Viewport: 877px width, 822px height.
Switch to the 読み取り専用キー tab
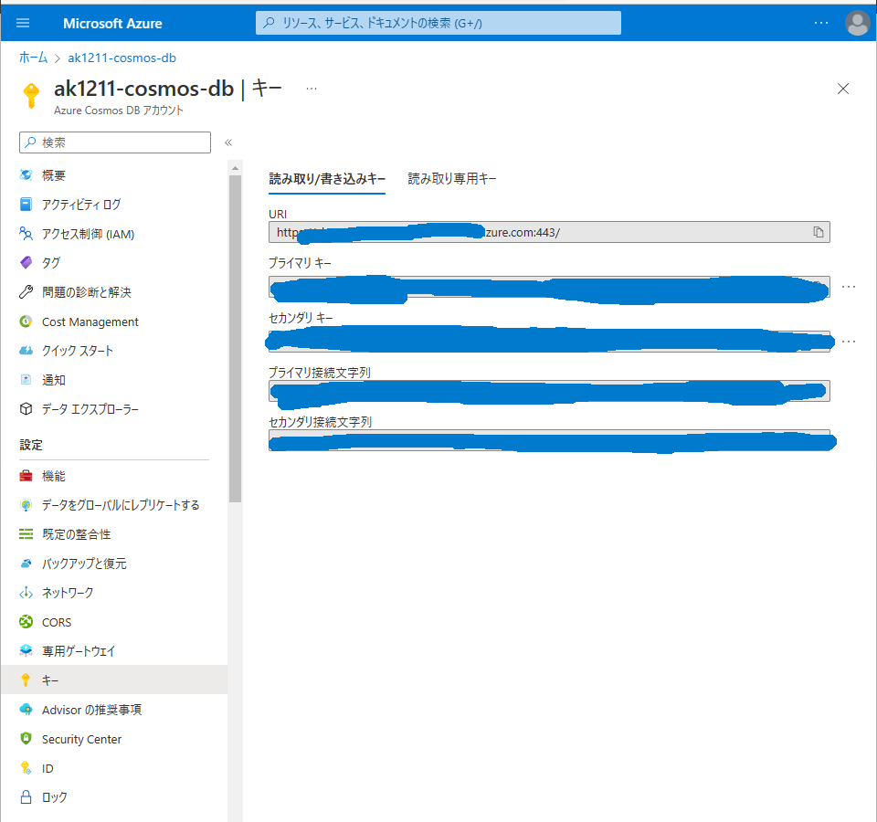(x=452, y=179)
